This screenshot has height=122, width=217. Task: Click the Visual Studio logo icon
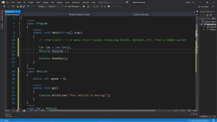(x=3, y=2)
